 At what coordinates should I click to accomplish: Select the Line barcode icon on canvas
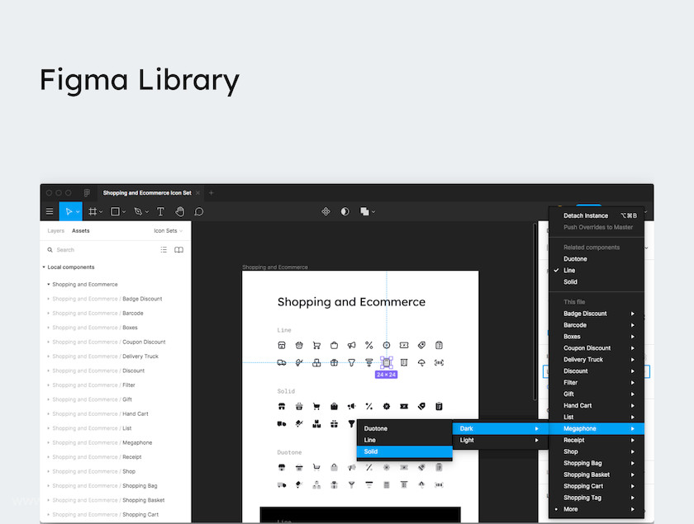click(x=439, y=362)
